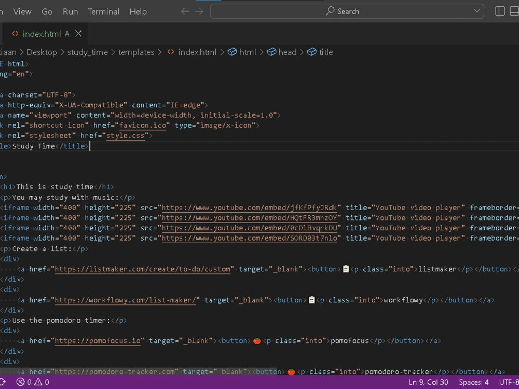Click the head cube icon in breadcrumb
The width and height of the screenshot is (519, 389).
click(x=272, y=52)
